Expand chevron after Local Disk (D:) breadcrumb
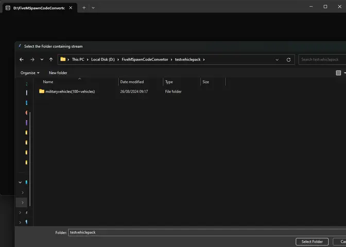This screenshot has width=346, height=247. [x=118, y=60]
